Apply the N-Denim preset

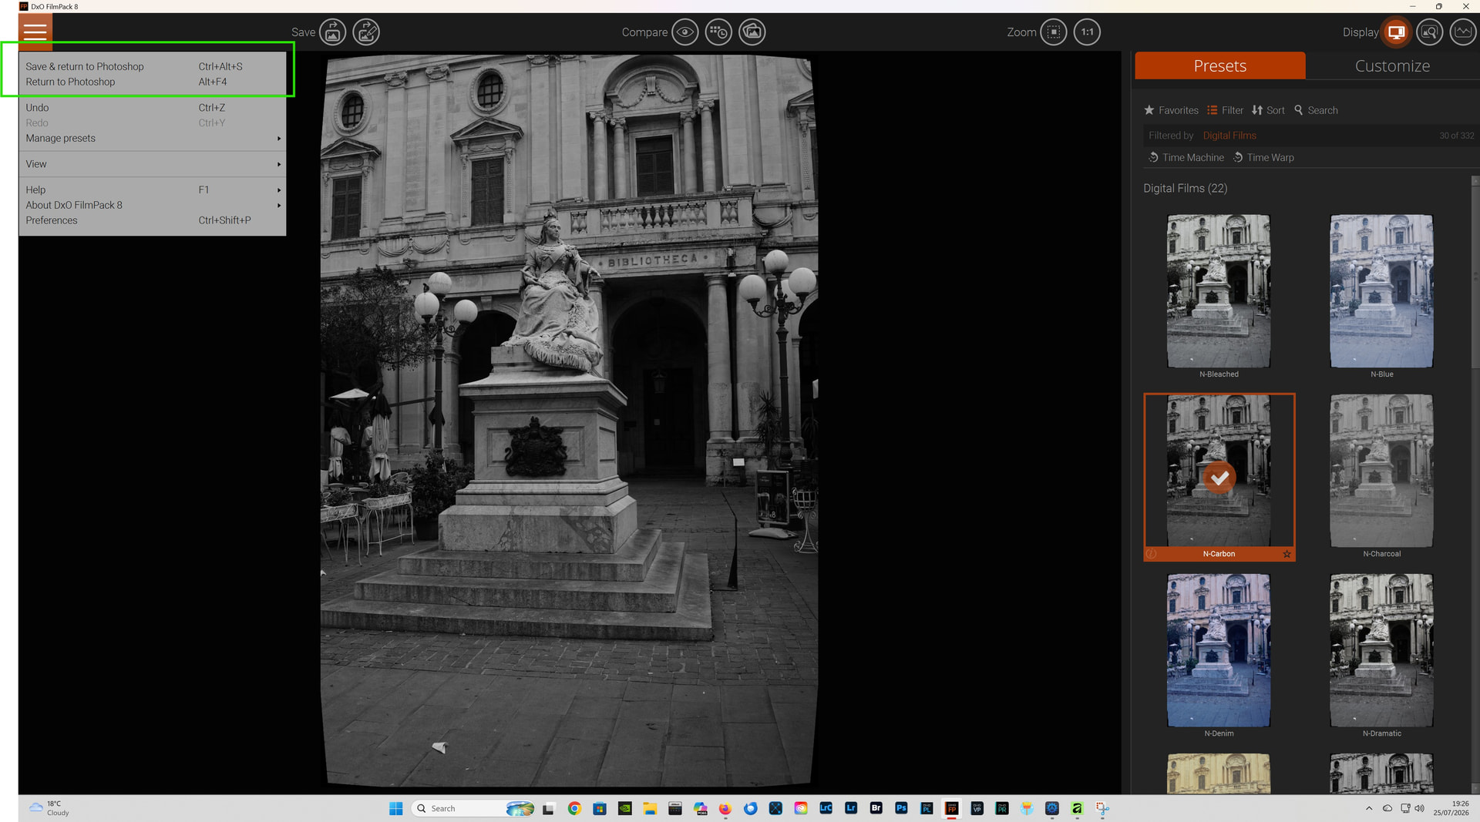coord(1219,650)
